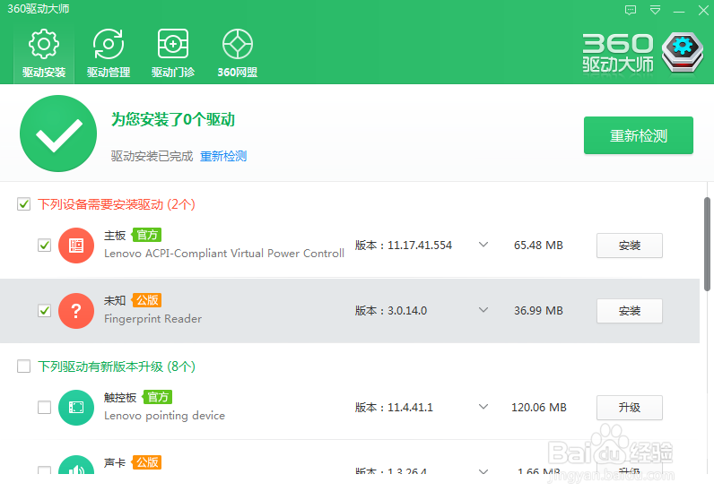The width and height of the screenshot is (714, 500).
Task: Open the 驱动管理 refresh icon tab
Action: 109,52
